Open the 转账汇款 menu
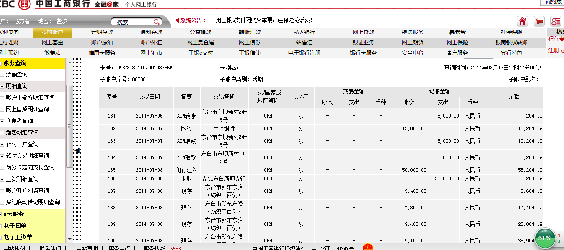Viewport: 564px width, 250px height. 250,32
